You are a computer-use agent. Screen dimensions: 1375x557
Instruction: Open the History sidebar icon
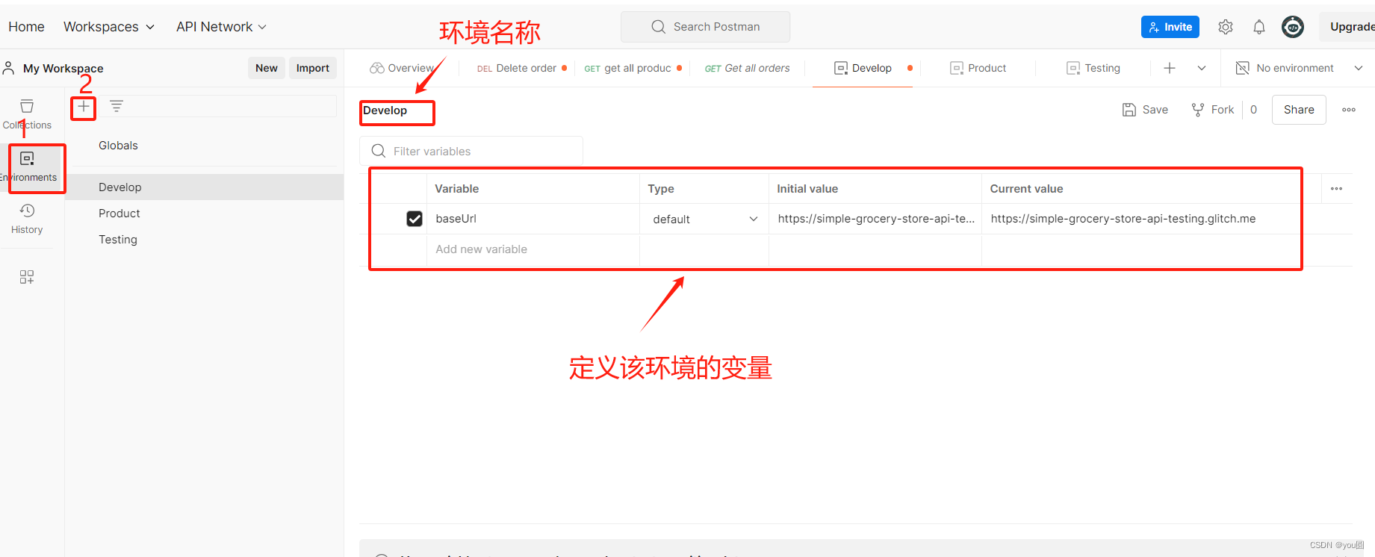pyautogui.click(x=27, y=219)
